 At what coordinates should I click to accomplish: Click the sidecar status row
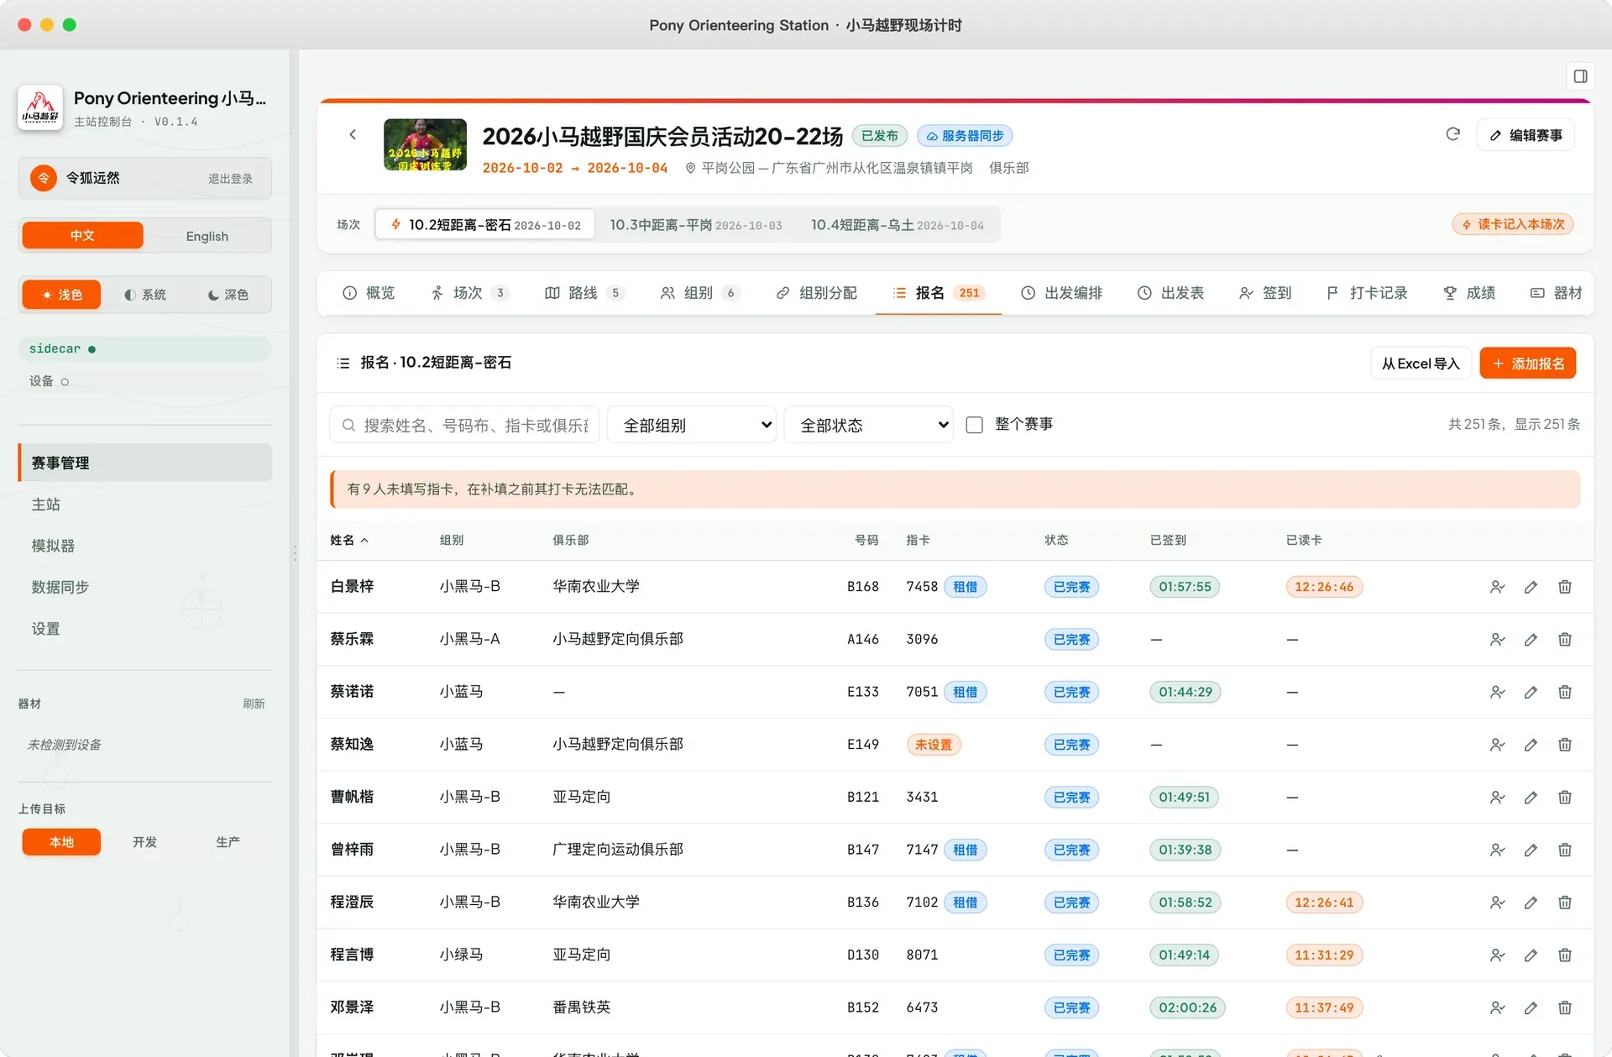click(x=145, y=348)
